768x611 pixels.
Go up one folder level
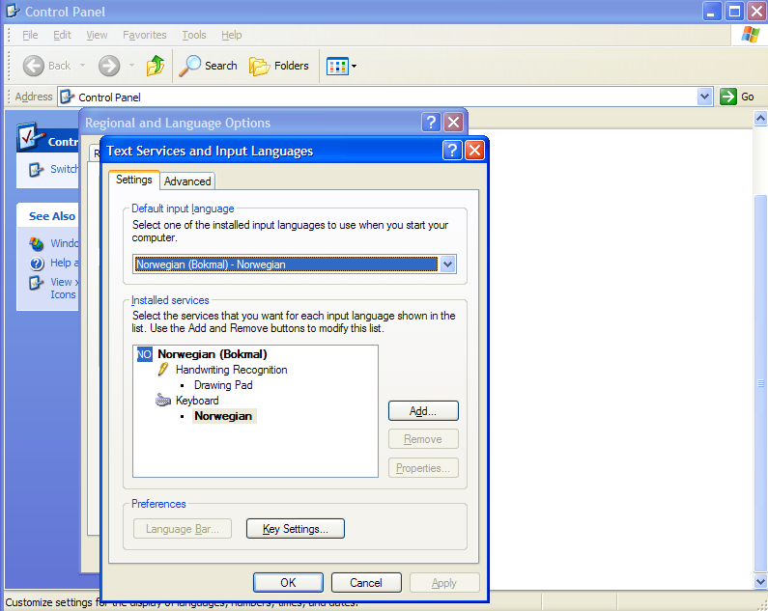click(156, 66)
